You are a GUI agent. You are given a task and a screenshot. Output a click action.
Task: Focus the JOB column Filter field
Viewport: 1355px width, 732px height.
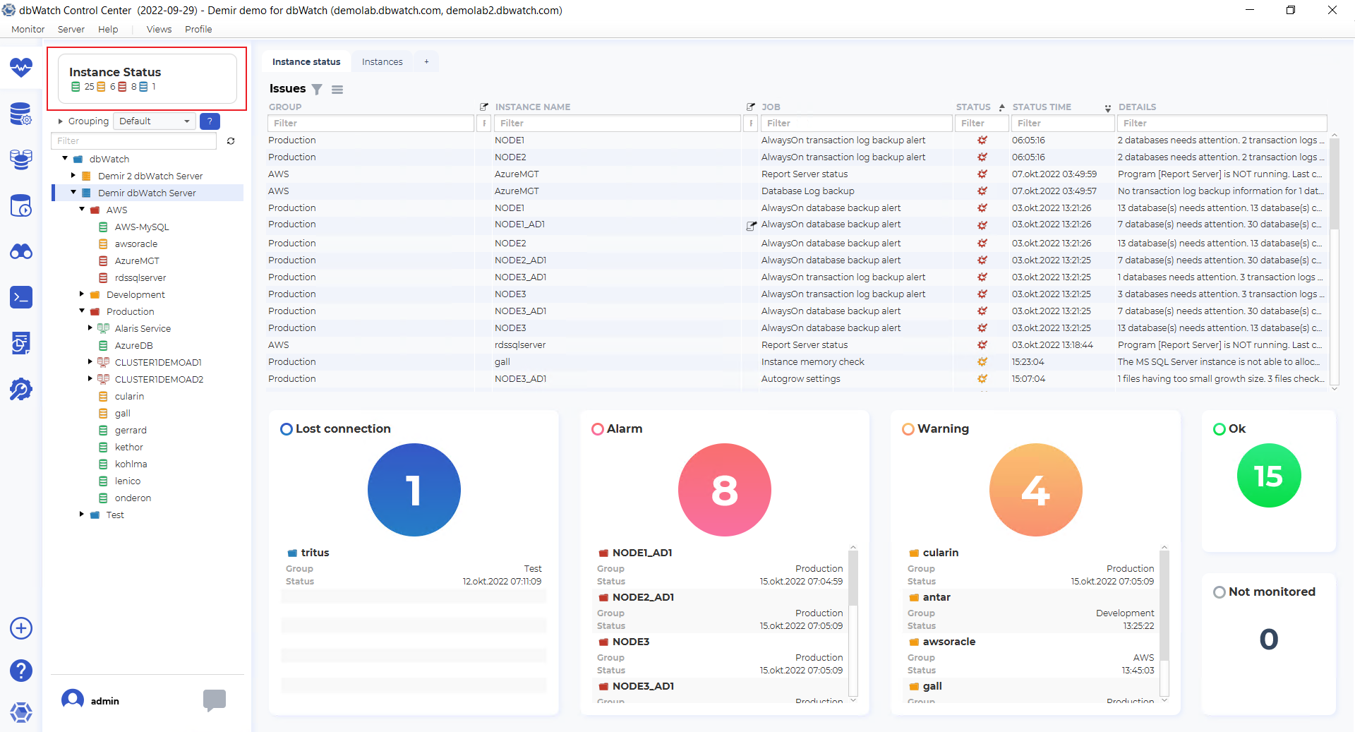tap(857, 124)
